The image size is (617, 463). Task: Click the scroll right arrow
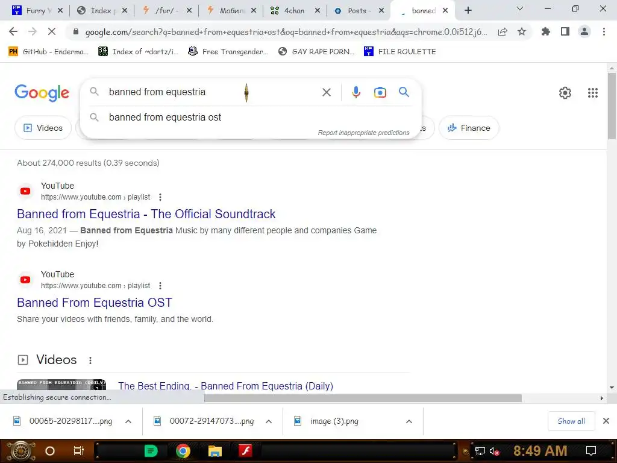pyautogui.click(x=602, y=398)
